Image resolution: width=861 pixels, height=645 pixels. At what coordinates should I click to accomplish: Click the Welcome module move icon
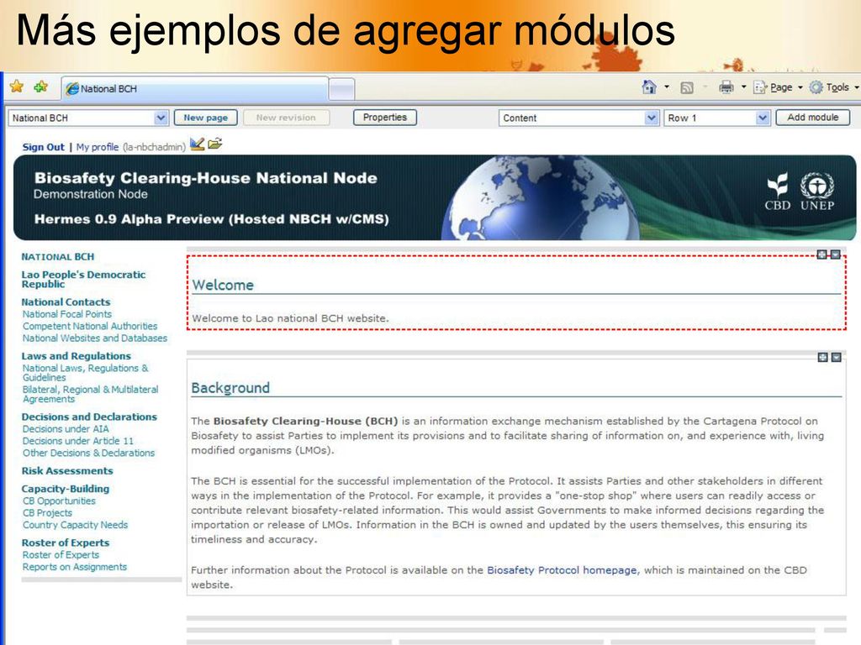(822, 254)
